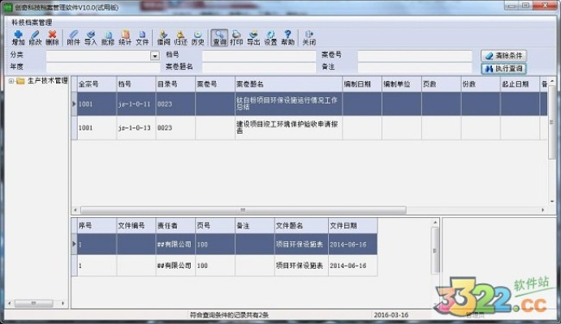
Task: Click the 清除条件 button
Action: 503,56
